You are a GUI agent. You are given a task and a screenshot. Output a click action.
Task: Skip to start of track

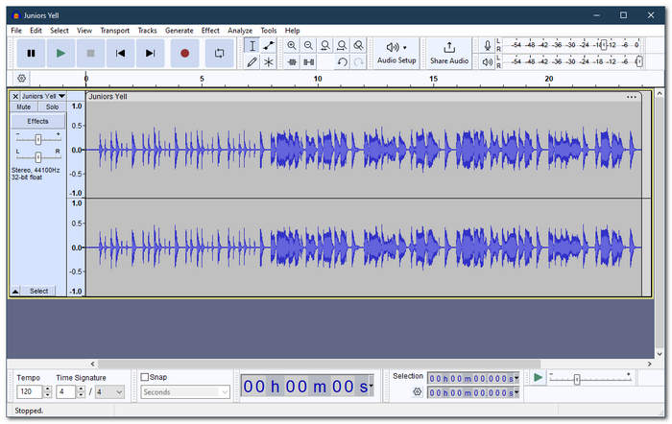click(x=120, y=53)
